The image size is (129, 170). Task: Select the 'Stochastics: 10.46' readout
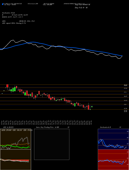pyautogui.click(x=8, y=13)
